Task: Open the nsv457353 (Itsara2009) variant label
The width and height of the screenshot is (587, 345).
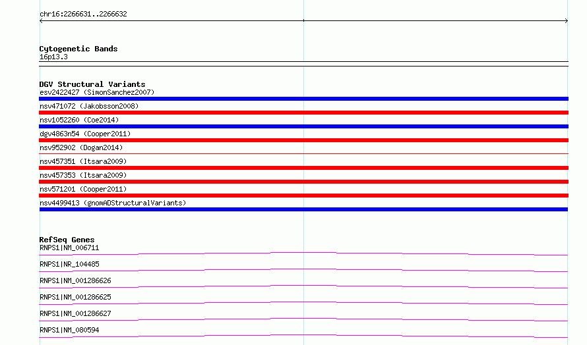Action: tap(83, 175)
